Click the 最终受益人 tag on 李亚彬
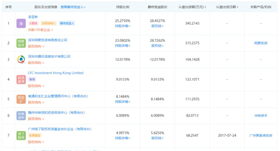This screenshot has height=151, width=280. coord(67,23)
